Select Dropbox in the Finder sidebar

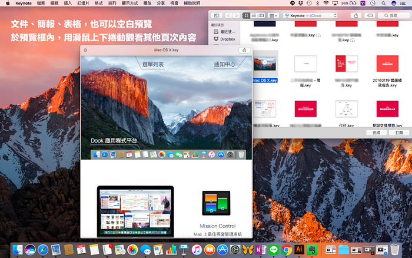click(225, 39)
